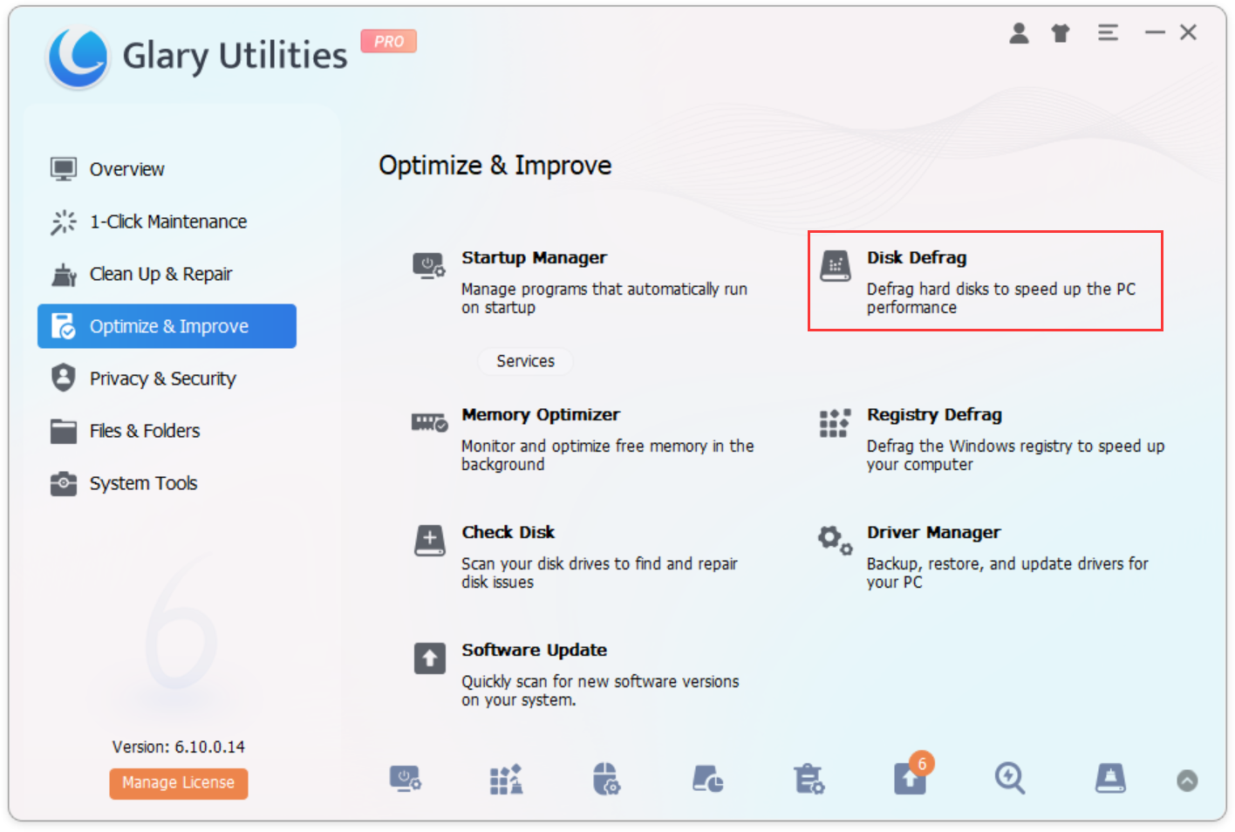Open the Clean Up & Repair section

[x=160, y=273]
